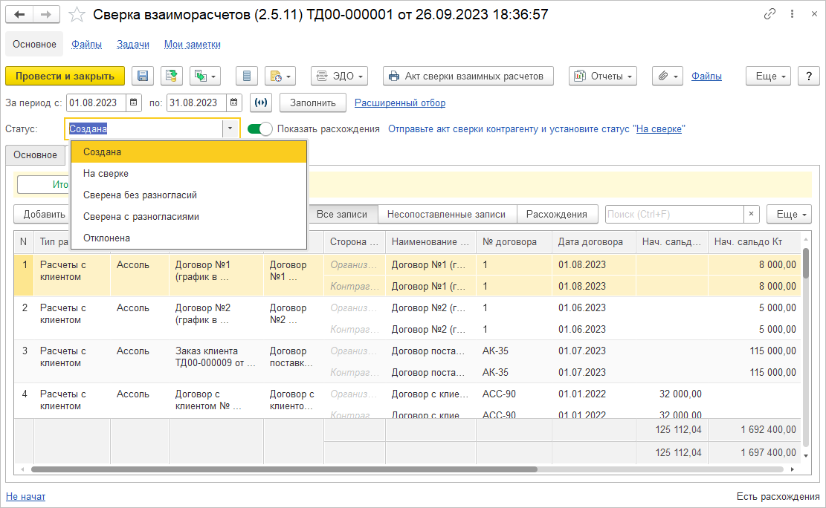Viewport: 826px width, 508px height.
Task: Toggle the Показать расхождения switch
Action: pyautogui.click(x=260, y=128)
